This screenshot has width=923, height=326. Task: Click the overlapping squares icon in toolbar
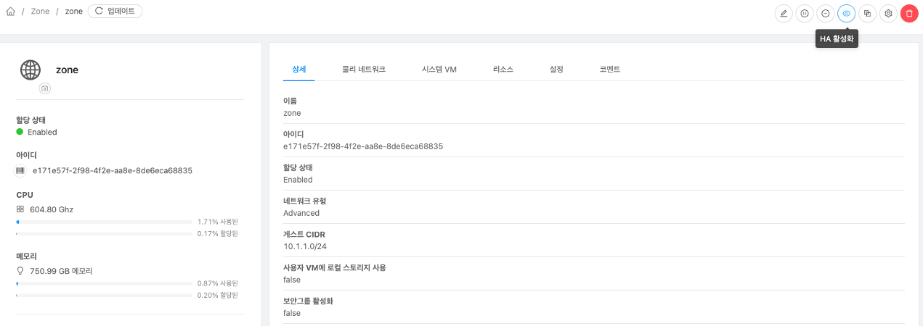[867, 13]
